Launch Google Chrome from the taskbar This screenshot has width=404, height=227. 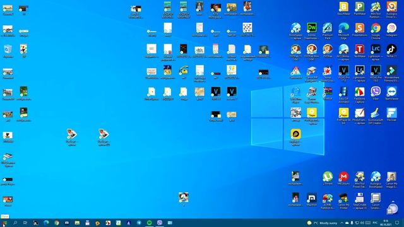click(56, 223)
